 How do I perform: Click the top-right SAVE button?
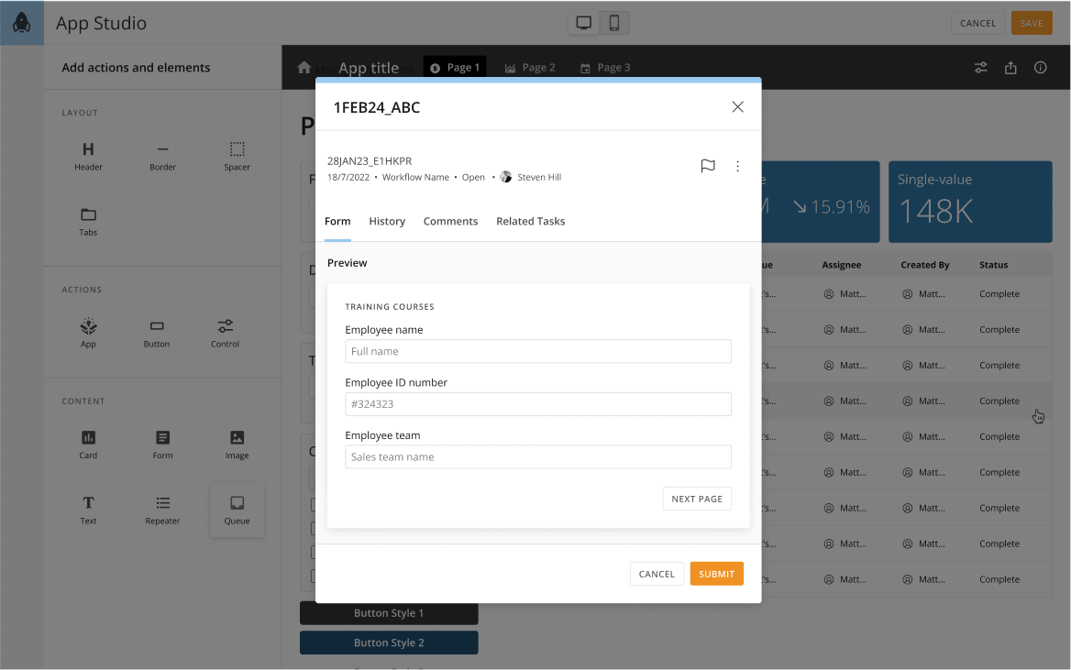tap(1032, 23)
